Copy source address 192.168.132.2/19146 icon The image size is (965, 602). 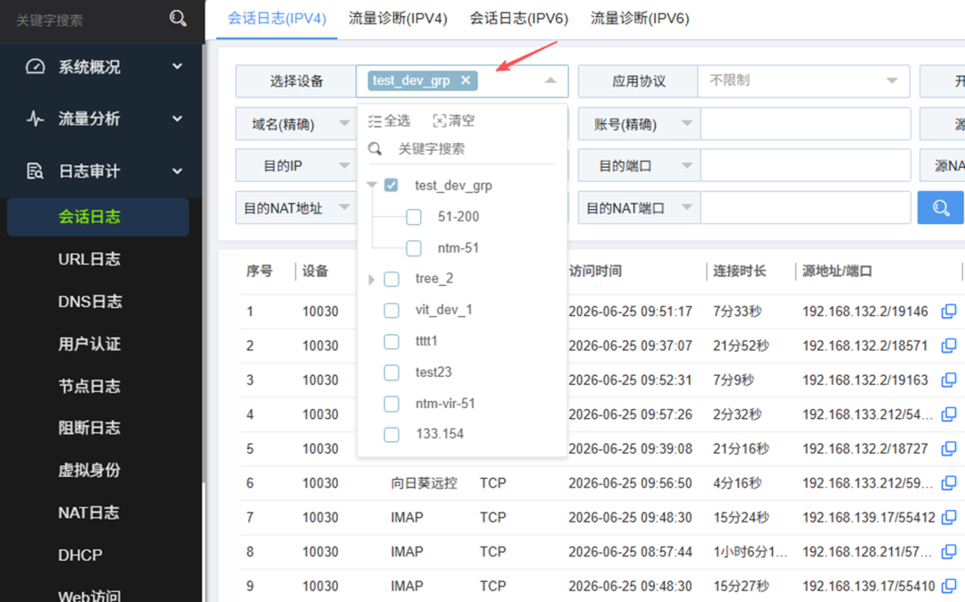[x=948, y=311]
